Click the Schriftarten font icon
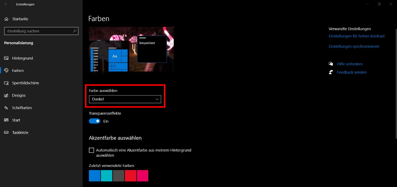The height and width of the screenshot is (187, 397). (6, 108)
